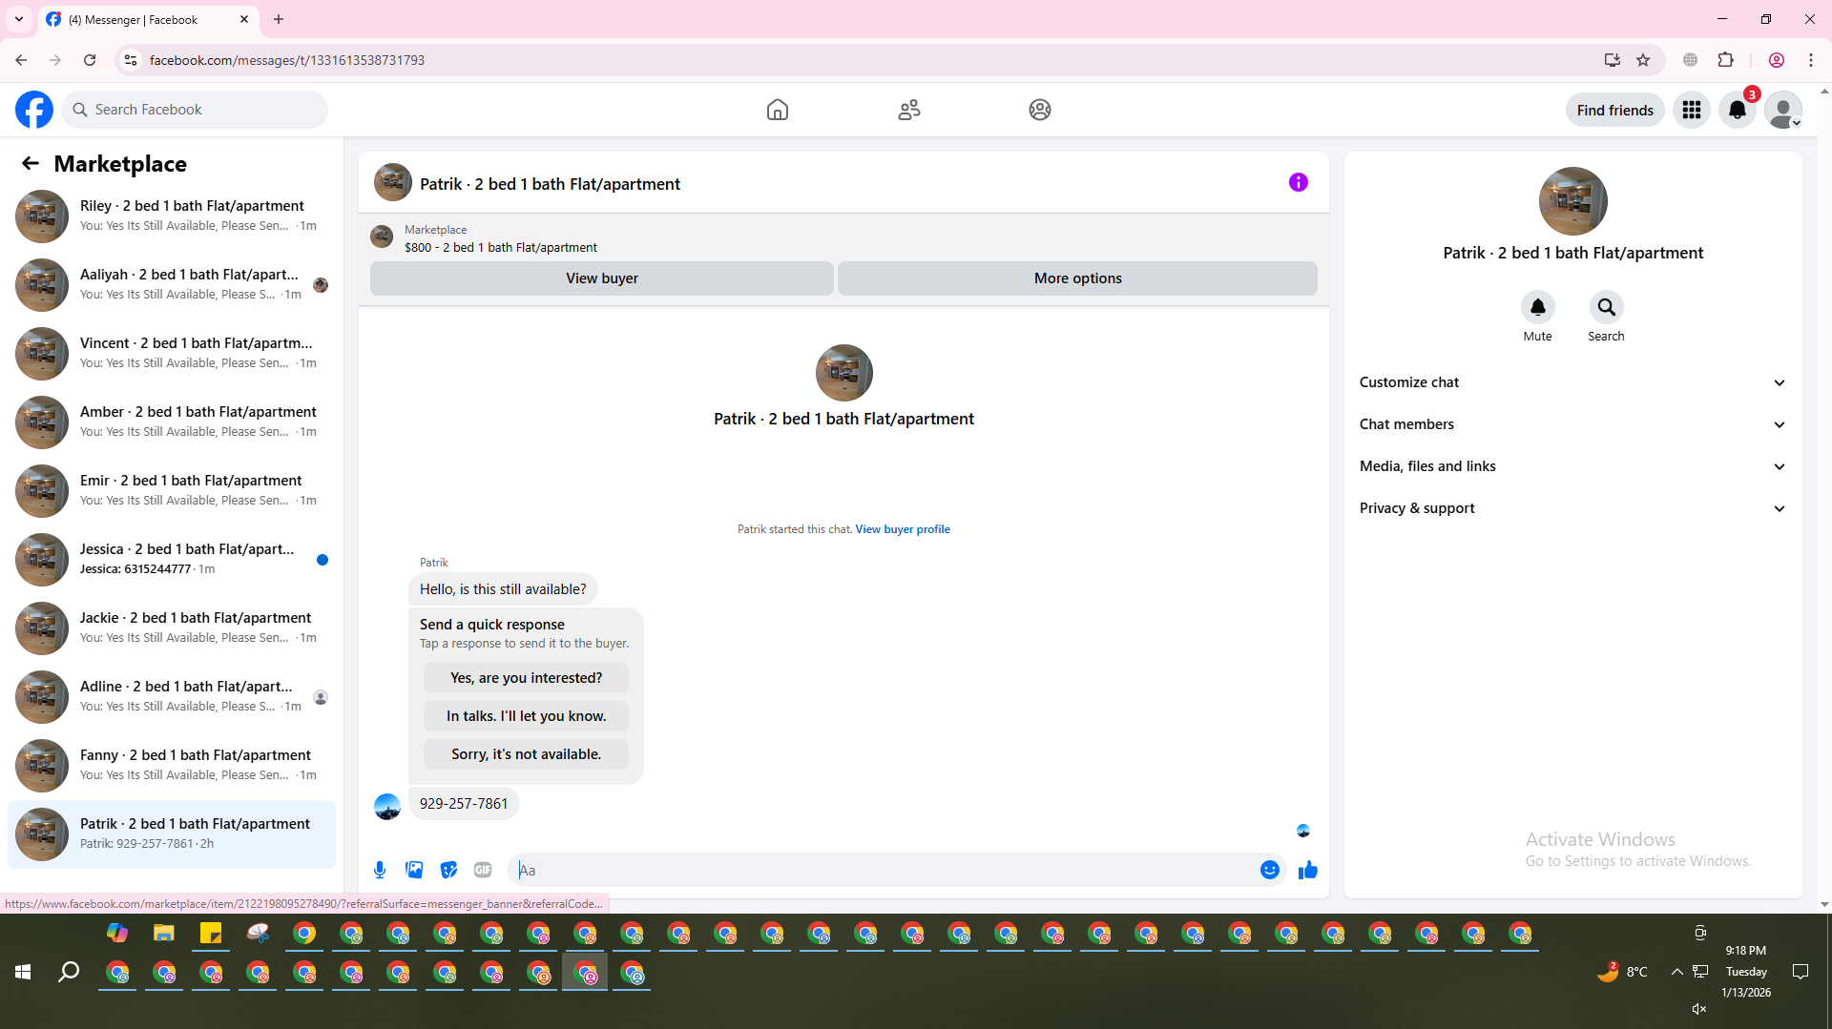Open the Friends icon in top navigation
1832x1029 pixels.
[x=909, y=110]
